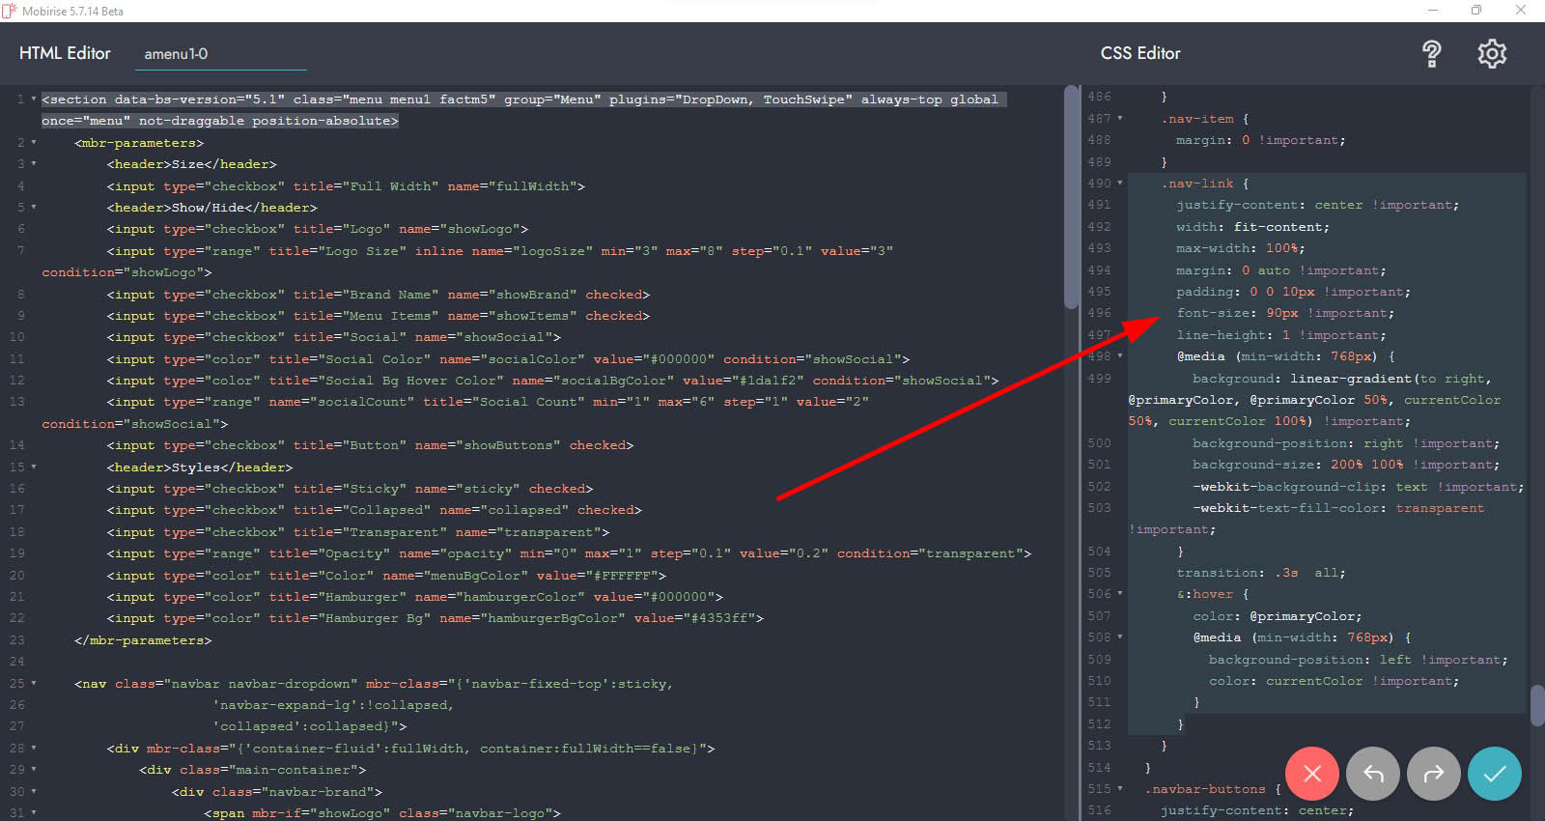The height and width of the screenshot is (821, 1545).
Task: Redo the last undone edit
Action: tap(1433, 774)
